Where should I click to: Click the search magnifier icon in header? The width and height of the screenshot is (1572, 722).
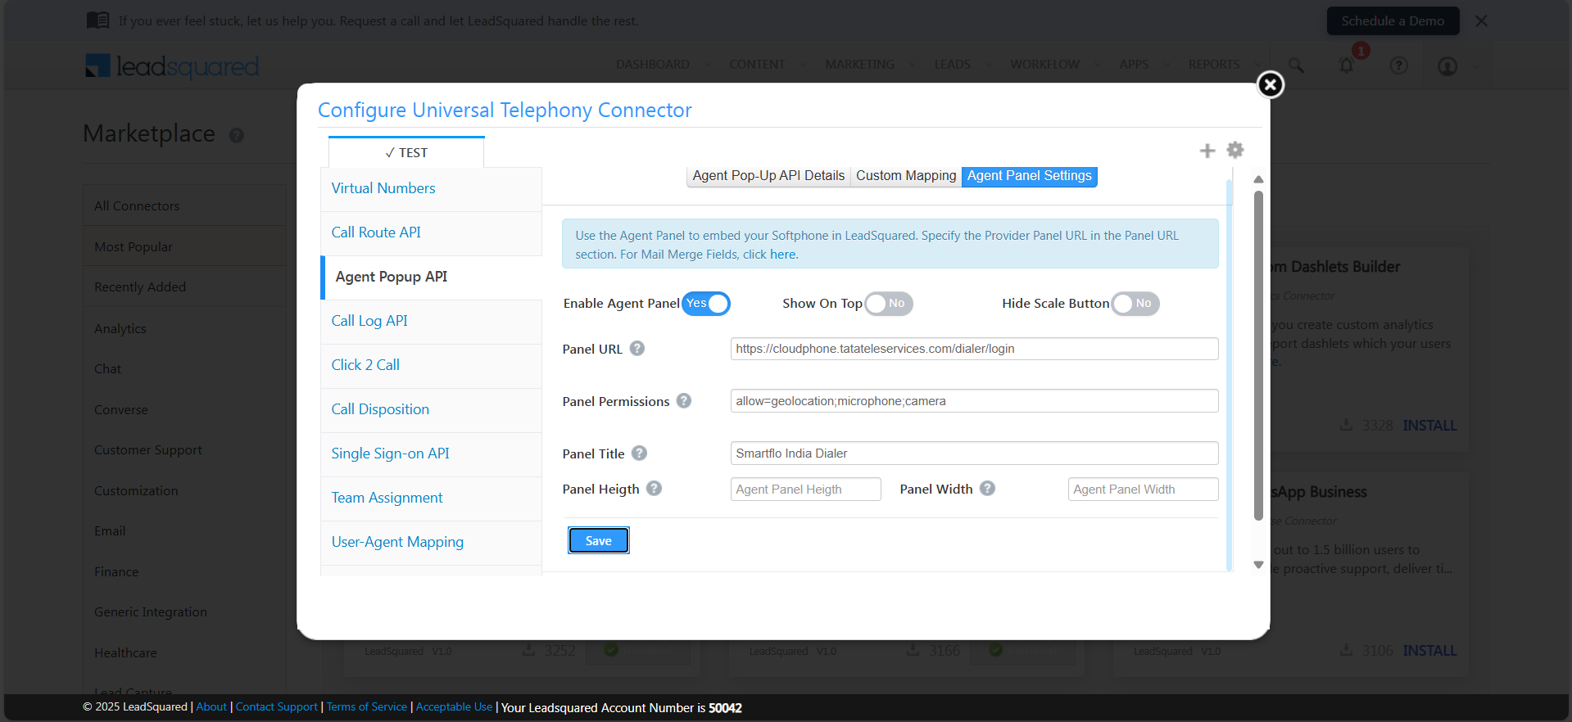coord(1296,65)
